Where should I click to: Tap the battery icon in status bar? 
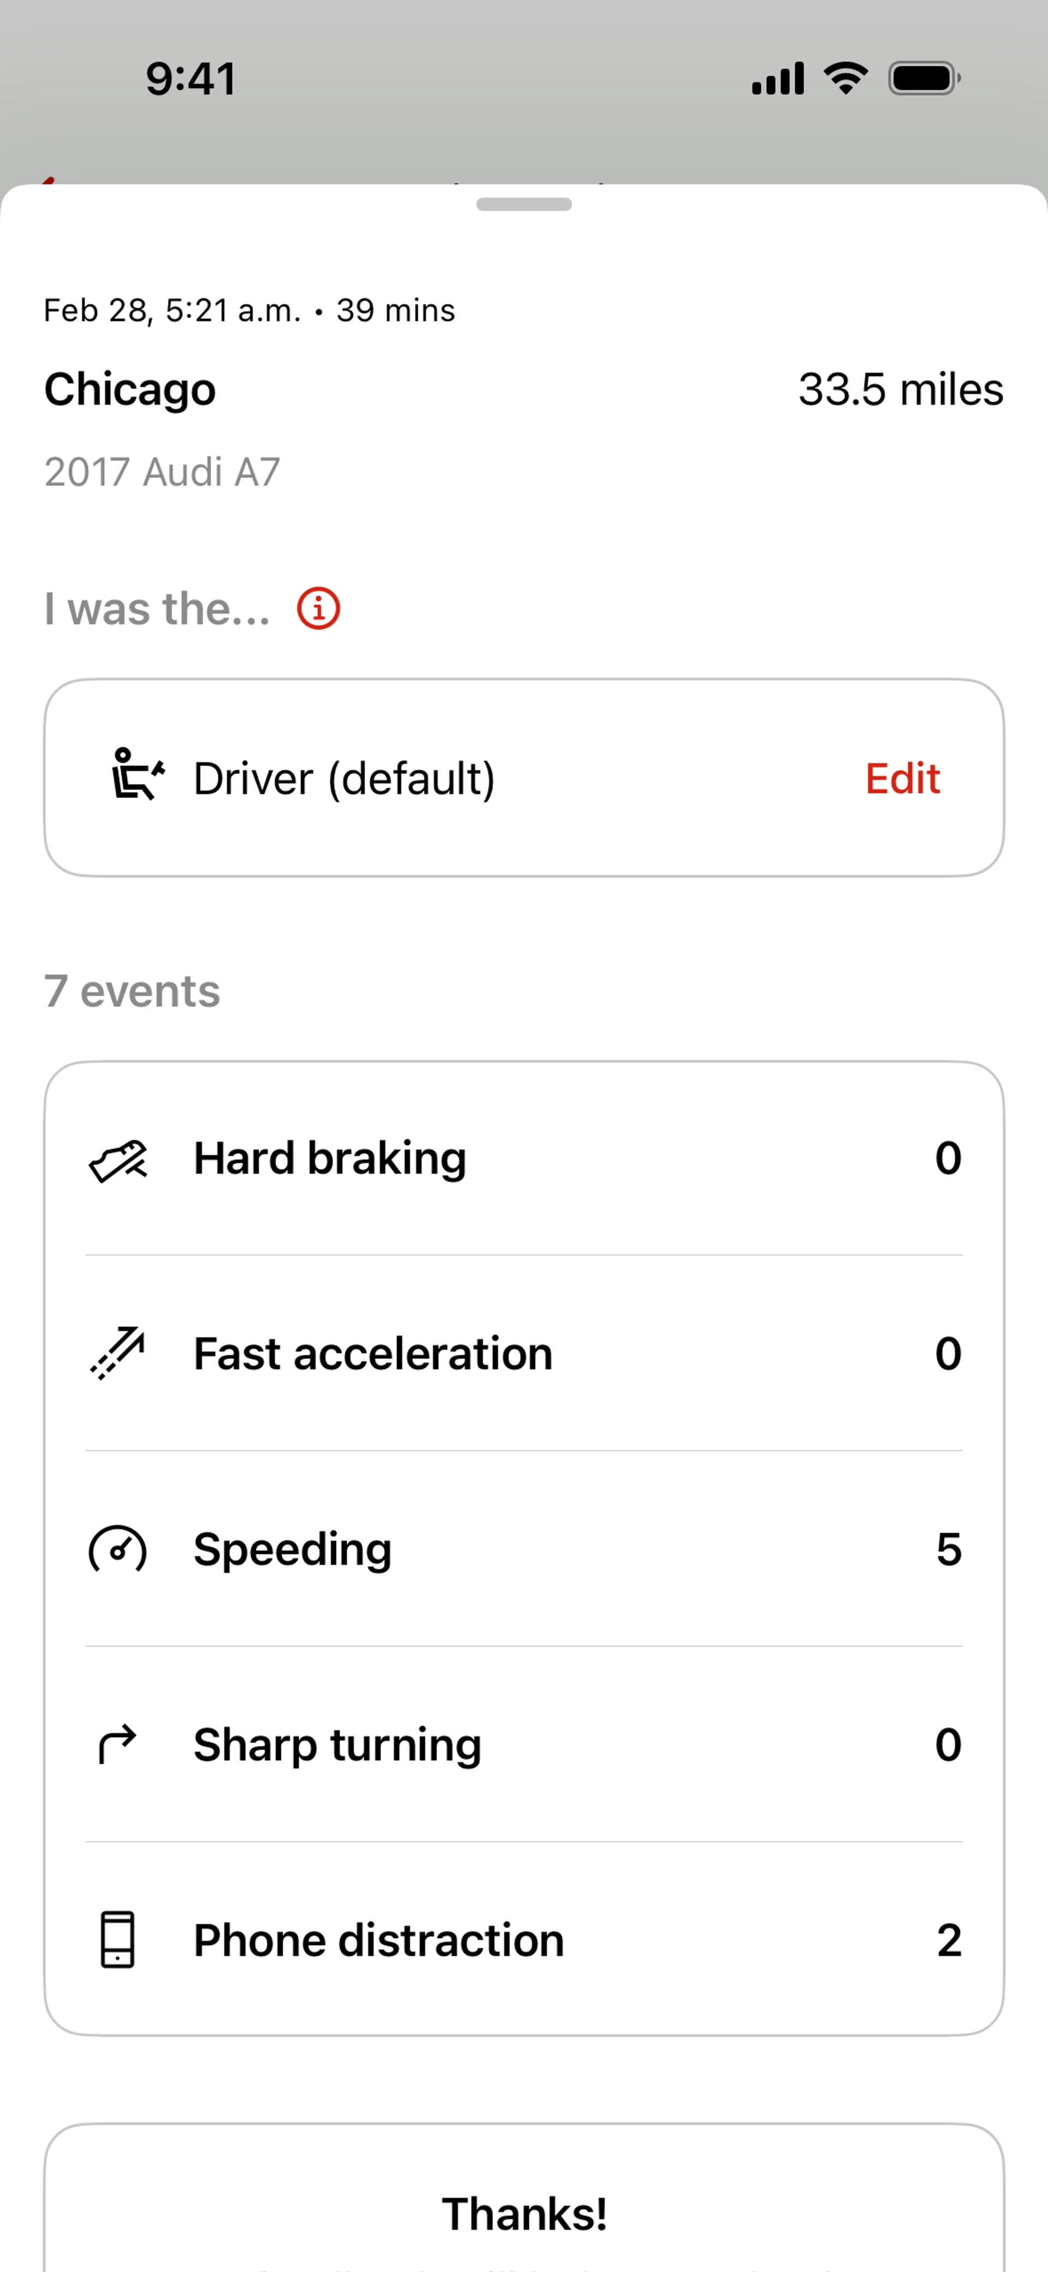point(924,79)
